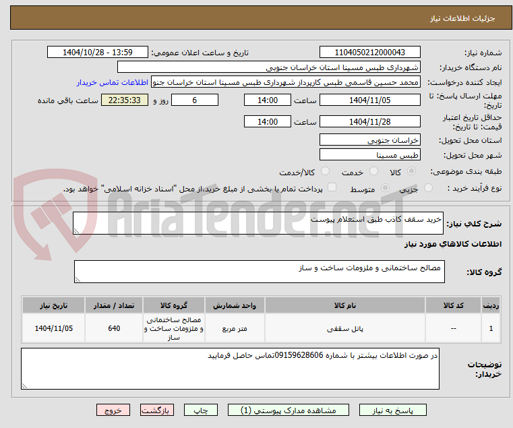Choose متوسط purchase process radio
513x428 pixels.
386,188
